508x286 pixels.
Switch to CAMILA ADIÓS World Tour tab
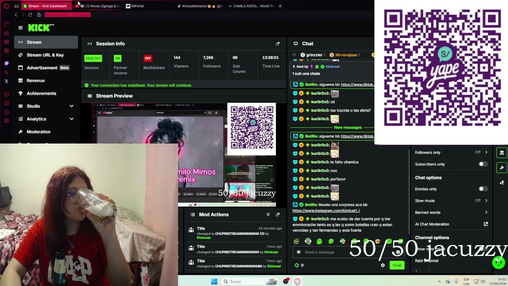[251, 6]
